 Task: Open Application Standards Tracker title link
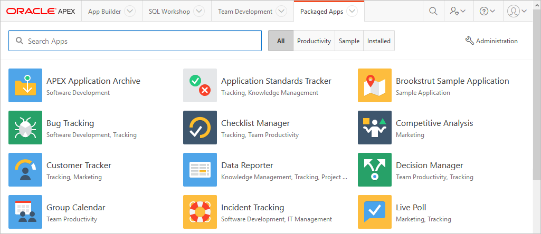pos(276,81)
